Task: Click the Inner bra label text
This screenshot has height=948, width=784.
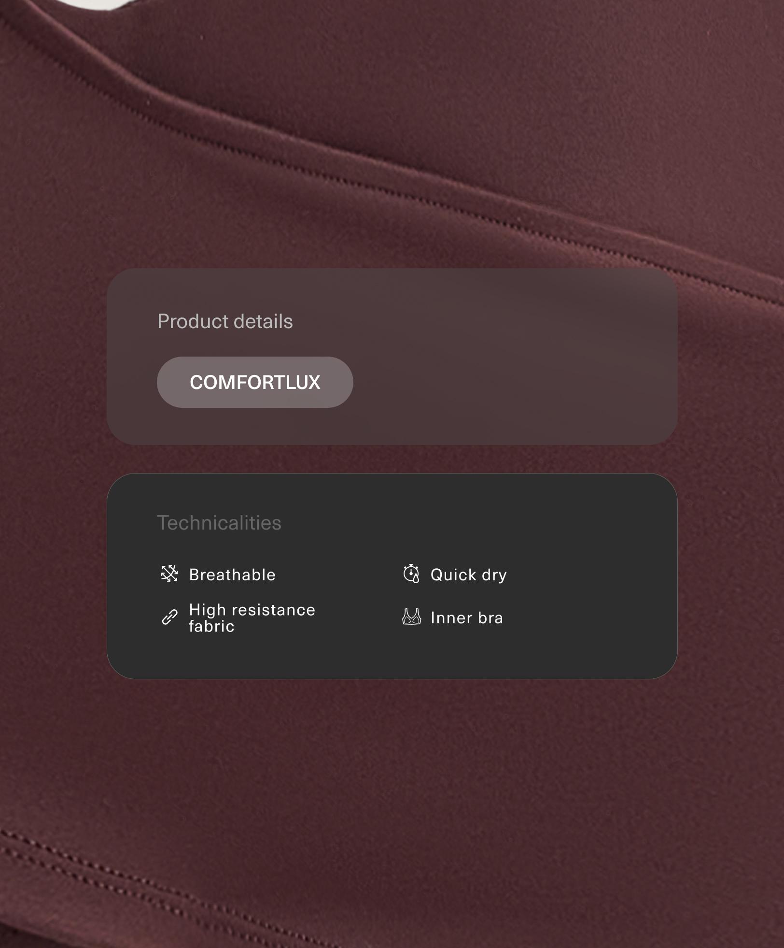Action: [x=467, y=618]
